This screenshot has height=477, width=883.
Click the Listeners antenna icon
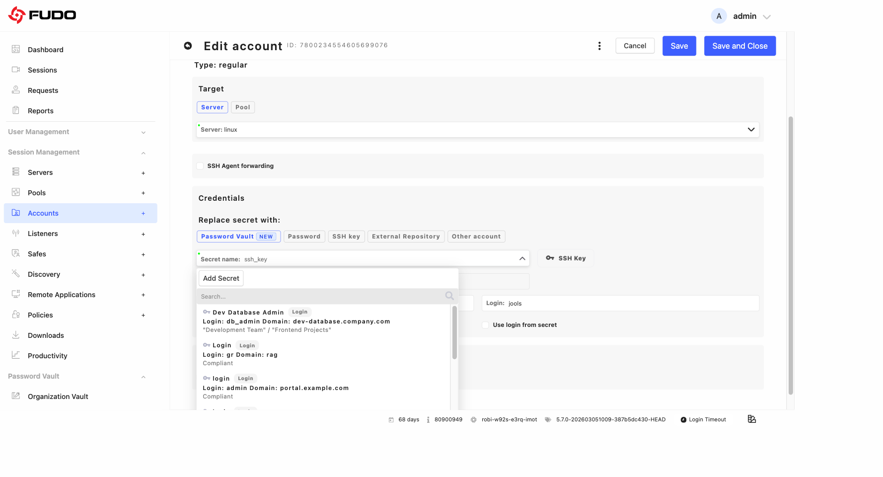(x=16, y=233)
